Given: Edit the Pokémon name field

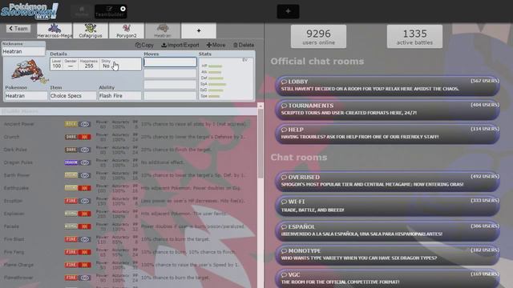Looking at the screenshot, I should [26, 96].
